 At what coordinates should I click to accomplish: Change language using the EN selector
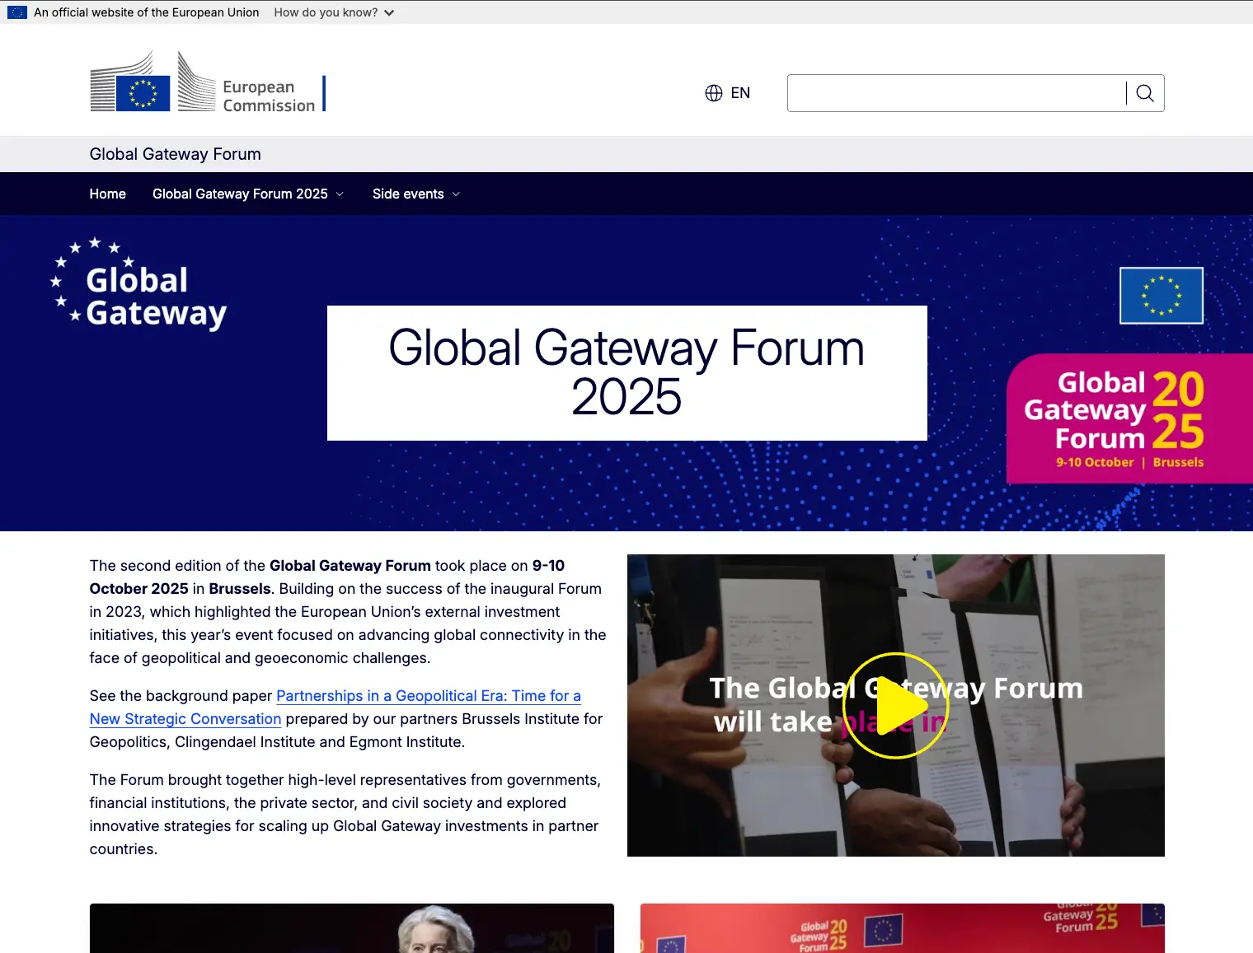coord(728,93)
